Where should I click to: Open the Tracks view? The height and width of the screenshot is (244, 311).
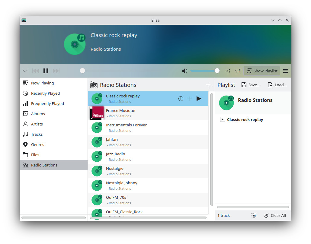(x=53, y=134)
